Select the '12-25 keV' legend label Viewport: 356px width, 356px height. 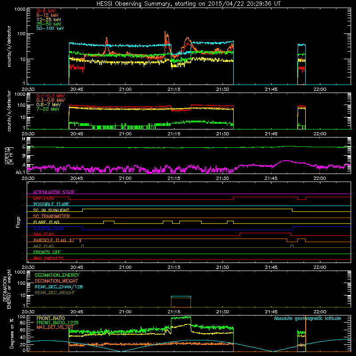49,20
